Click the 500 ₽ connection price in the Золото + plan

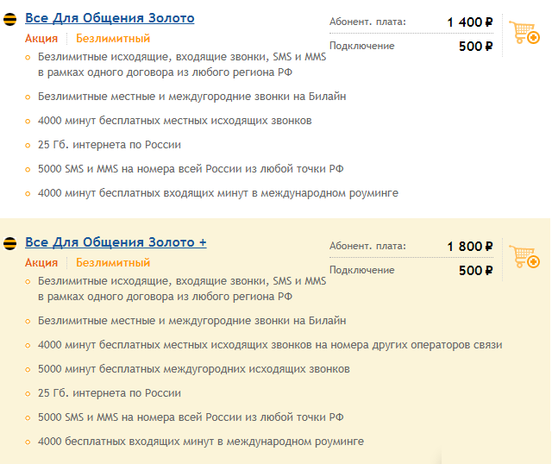pos(476,271)
